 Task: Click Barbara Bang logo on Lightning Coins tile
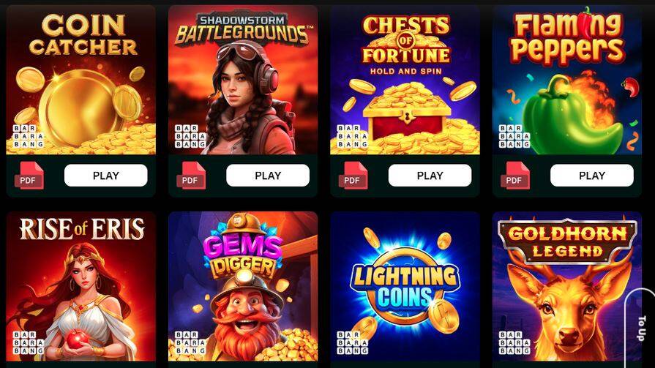tap(352, 343)
